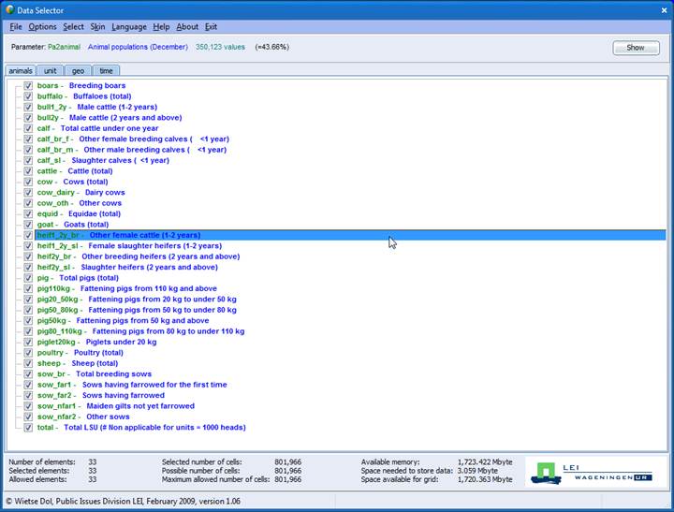Open the File menu
The height and width of the screenshot is (512, 674).
coord(16,27)
